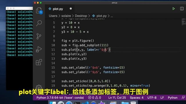Viewport: 186px width, 104px height.
Task: Run Python file with green play button
Action: point(174,9)
